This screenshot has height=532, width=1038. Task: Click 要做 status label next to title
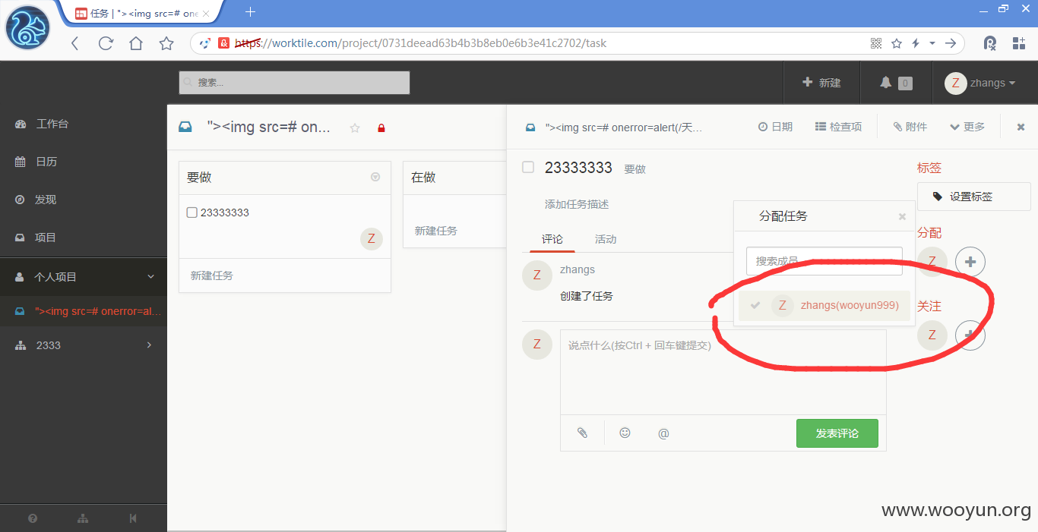click(635, 169)
